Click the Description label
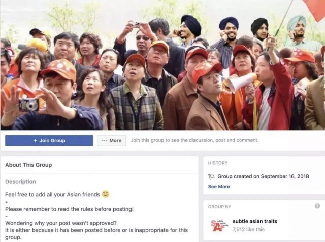325x242 pixels. (x=20, y=182)
